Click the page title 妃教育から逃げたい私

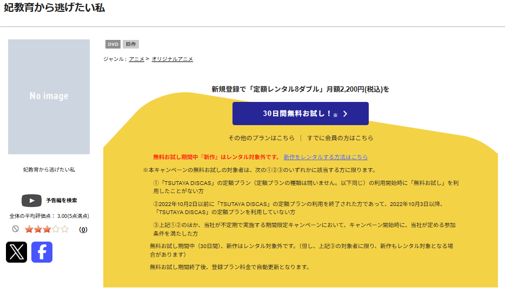pyautogui.click(x=55, y=8)
